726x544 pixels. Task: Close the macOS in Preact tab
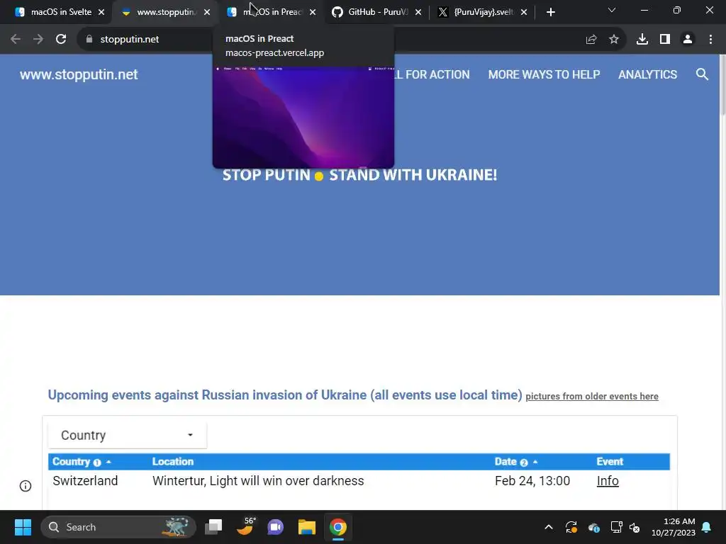pos(313,13)
